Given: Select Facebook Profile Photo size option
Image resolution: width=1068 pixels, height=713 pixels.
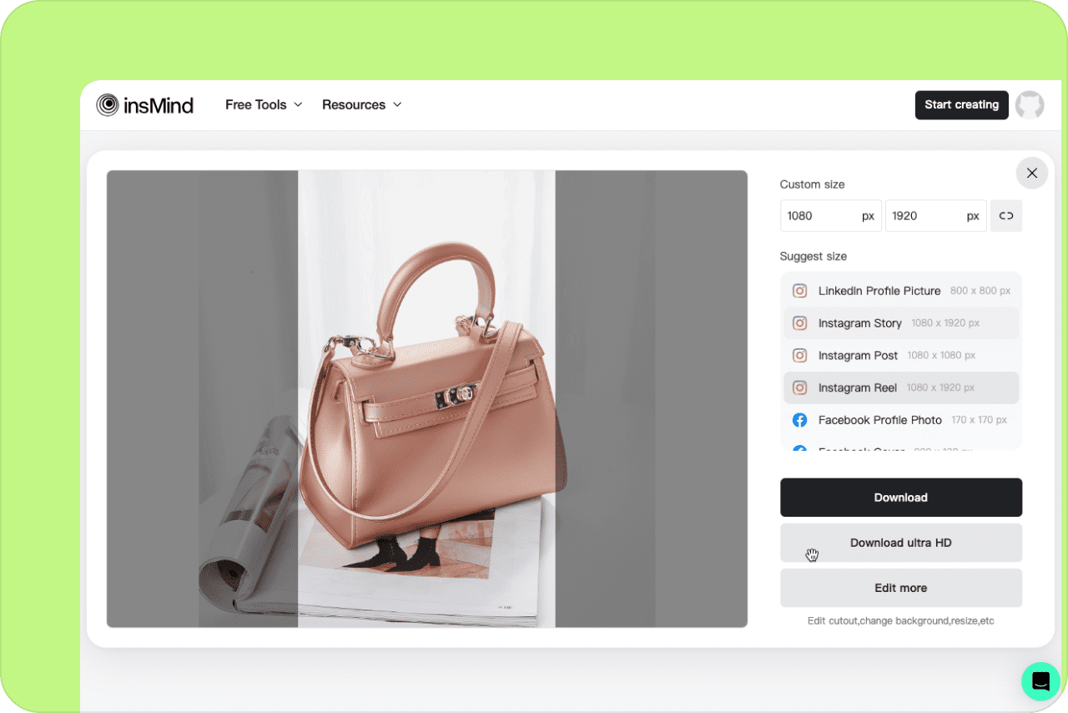Looking at the screenshot, I should [x=901, y=420].
